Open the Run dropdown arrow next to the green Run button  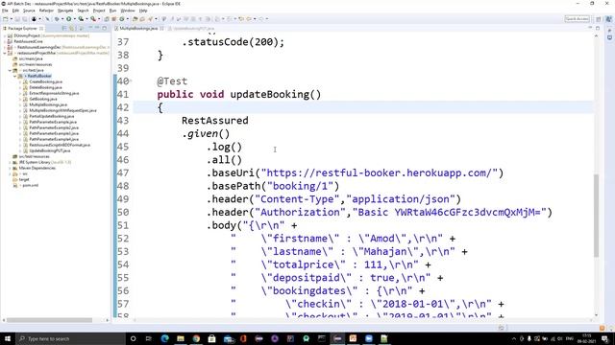pos(74,19)
